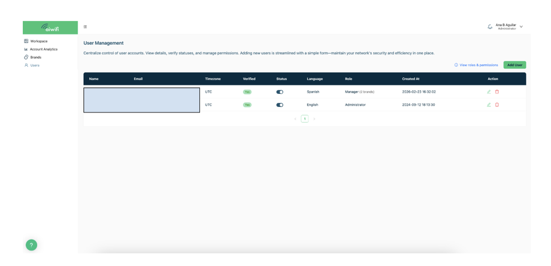Click the Brands sidebar icon
The width and height of the screenshot is (551, 266).
click(26, 57)
